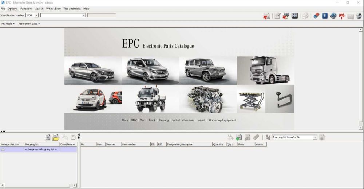Open the WDB identification prefix dropdown

(x=36, y=15)
